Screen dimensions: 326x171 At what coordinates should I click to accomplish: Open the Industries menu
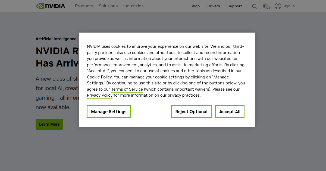(x=133, y=6)
